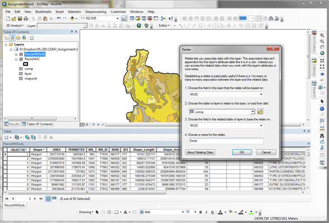Click the Drawing toolbar Select Elements arrow

tap(97, 212)
